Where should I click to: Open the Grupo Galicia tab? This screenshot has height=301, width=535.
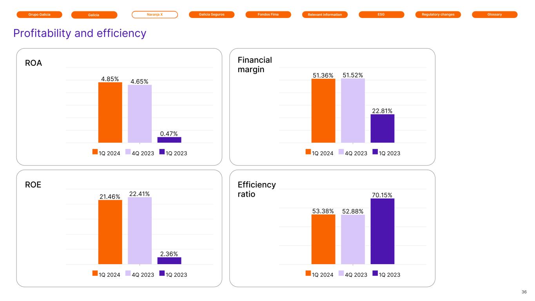[39, 15]
